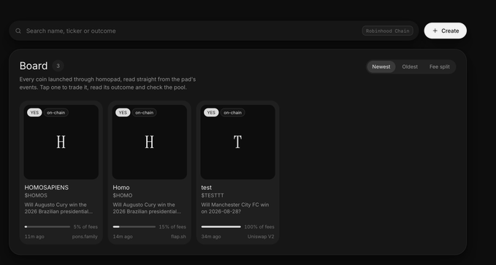Click the 5% of fees progress bar
This screenshot has width=496, height=265.
[x=47, y=226]
